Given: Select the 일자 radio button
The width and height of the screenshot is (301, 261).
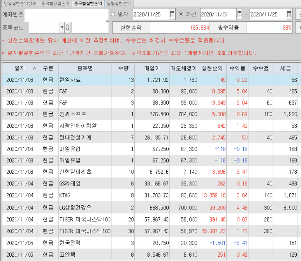Looking at the screenshot, I should point(113,14).
